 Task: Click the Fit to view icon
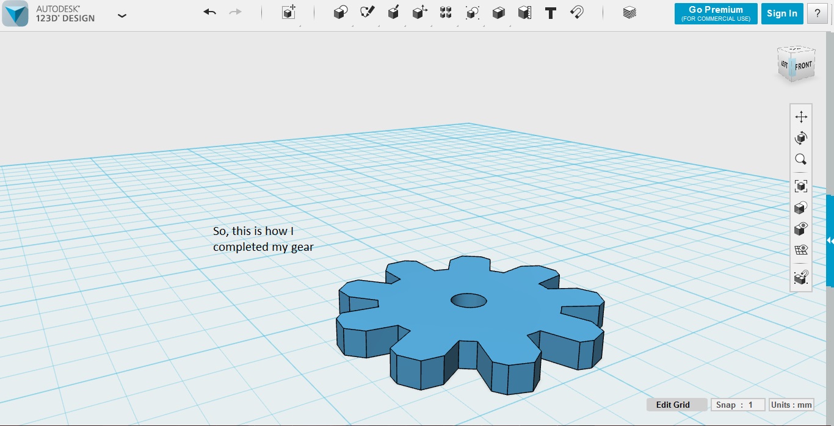coord(801,186)
